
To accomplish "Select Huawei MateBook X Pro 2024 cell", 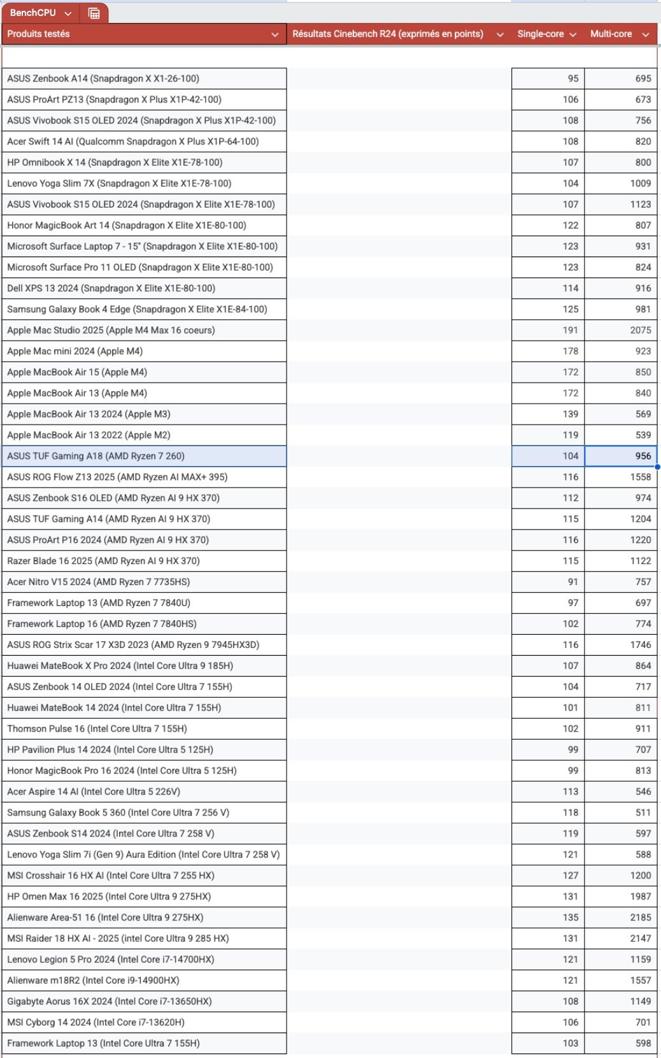I will pyautogui.click(x=144, y=667).
